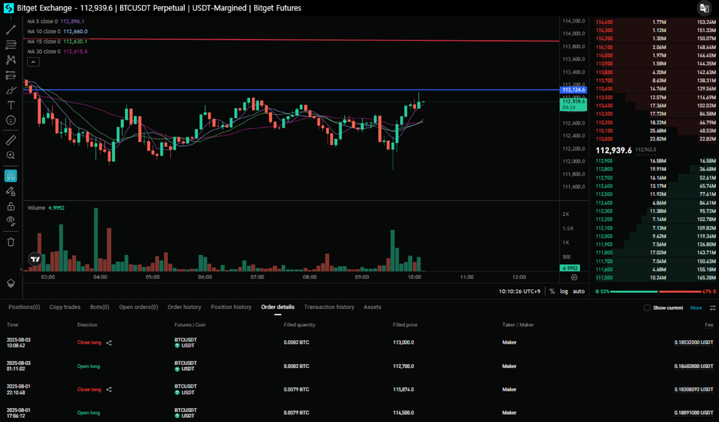
Task: Click the More link
Action: pyautogui.click(x=696, y=308)
